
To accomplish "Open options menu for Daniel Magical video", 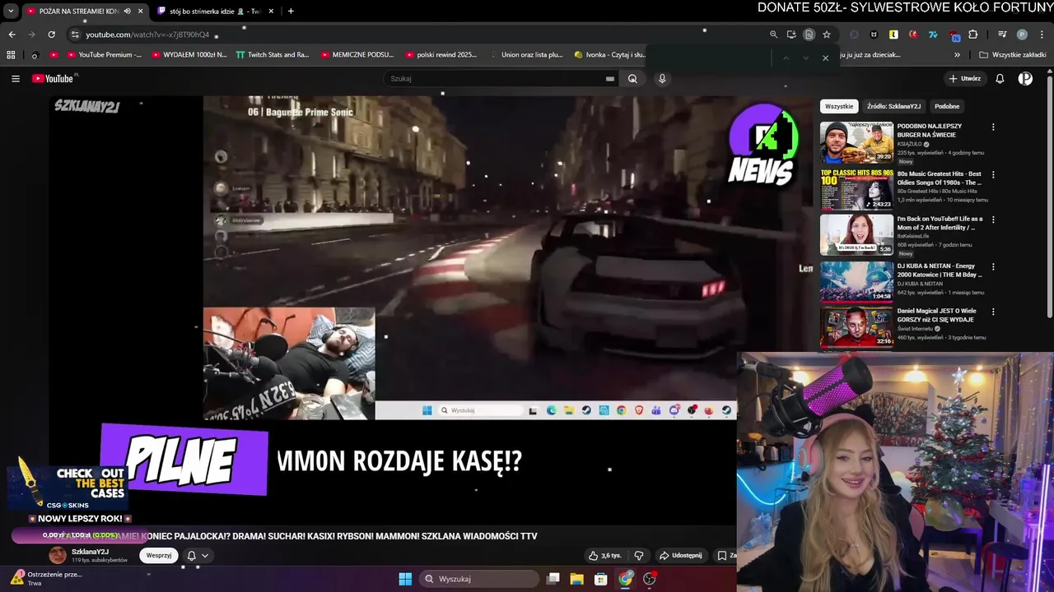I will [993, 312].
